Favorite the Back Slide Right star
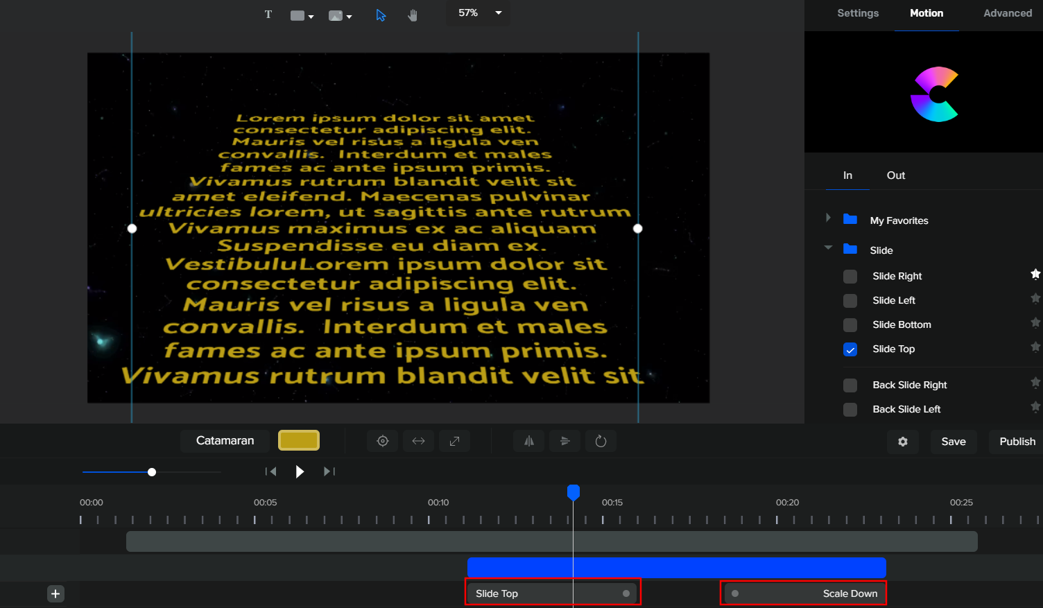 pyautogui.click(x=1035, y=382)
